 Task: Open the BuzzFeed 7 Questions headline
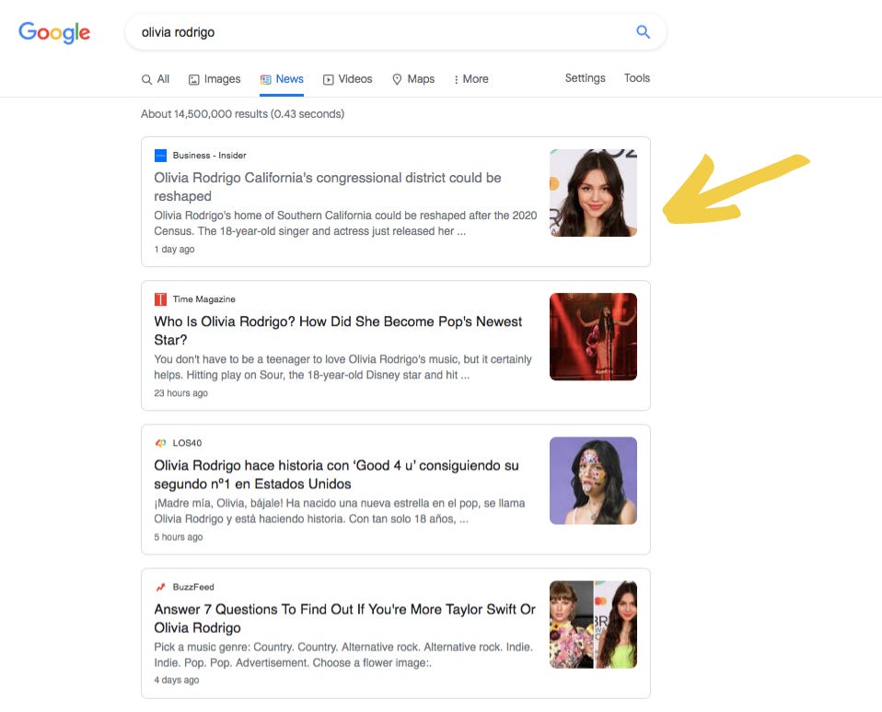(345, 618)
